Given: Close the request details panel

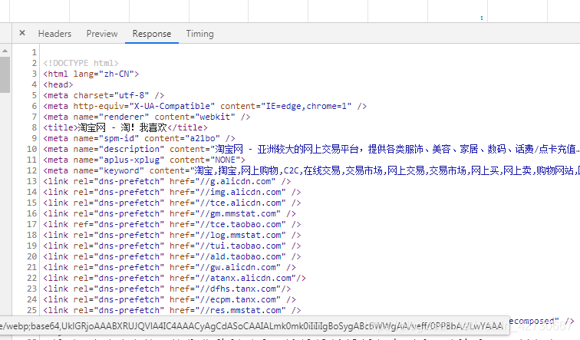Looking at the screenshot, I should click(x=22, y=33).
